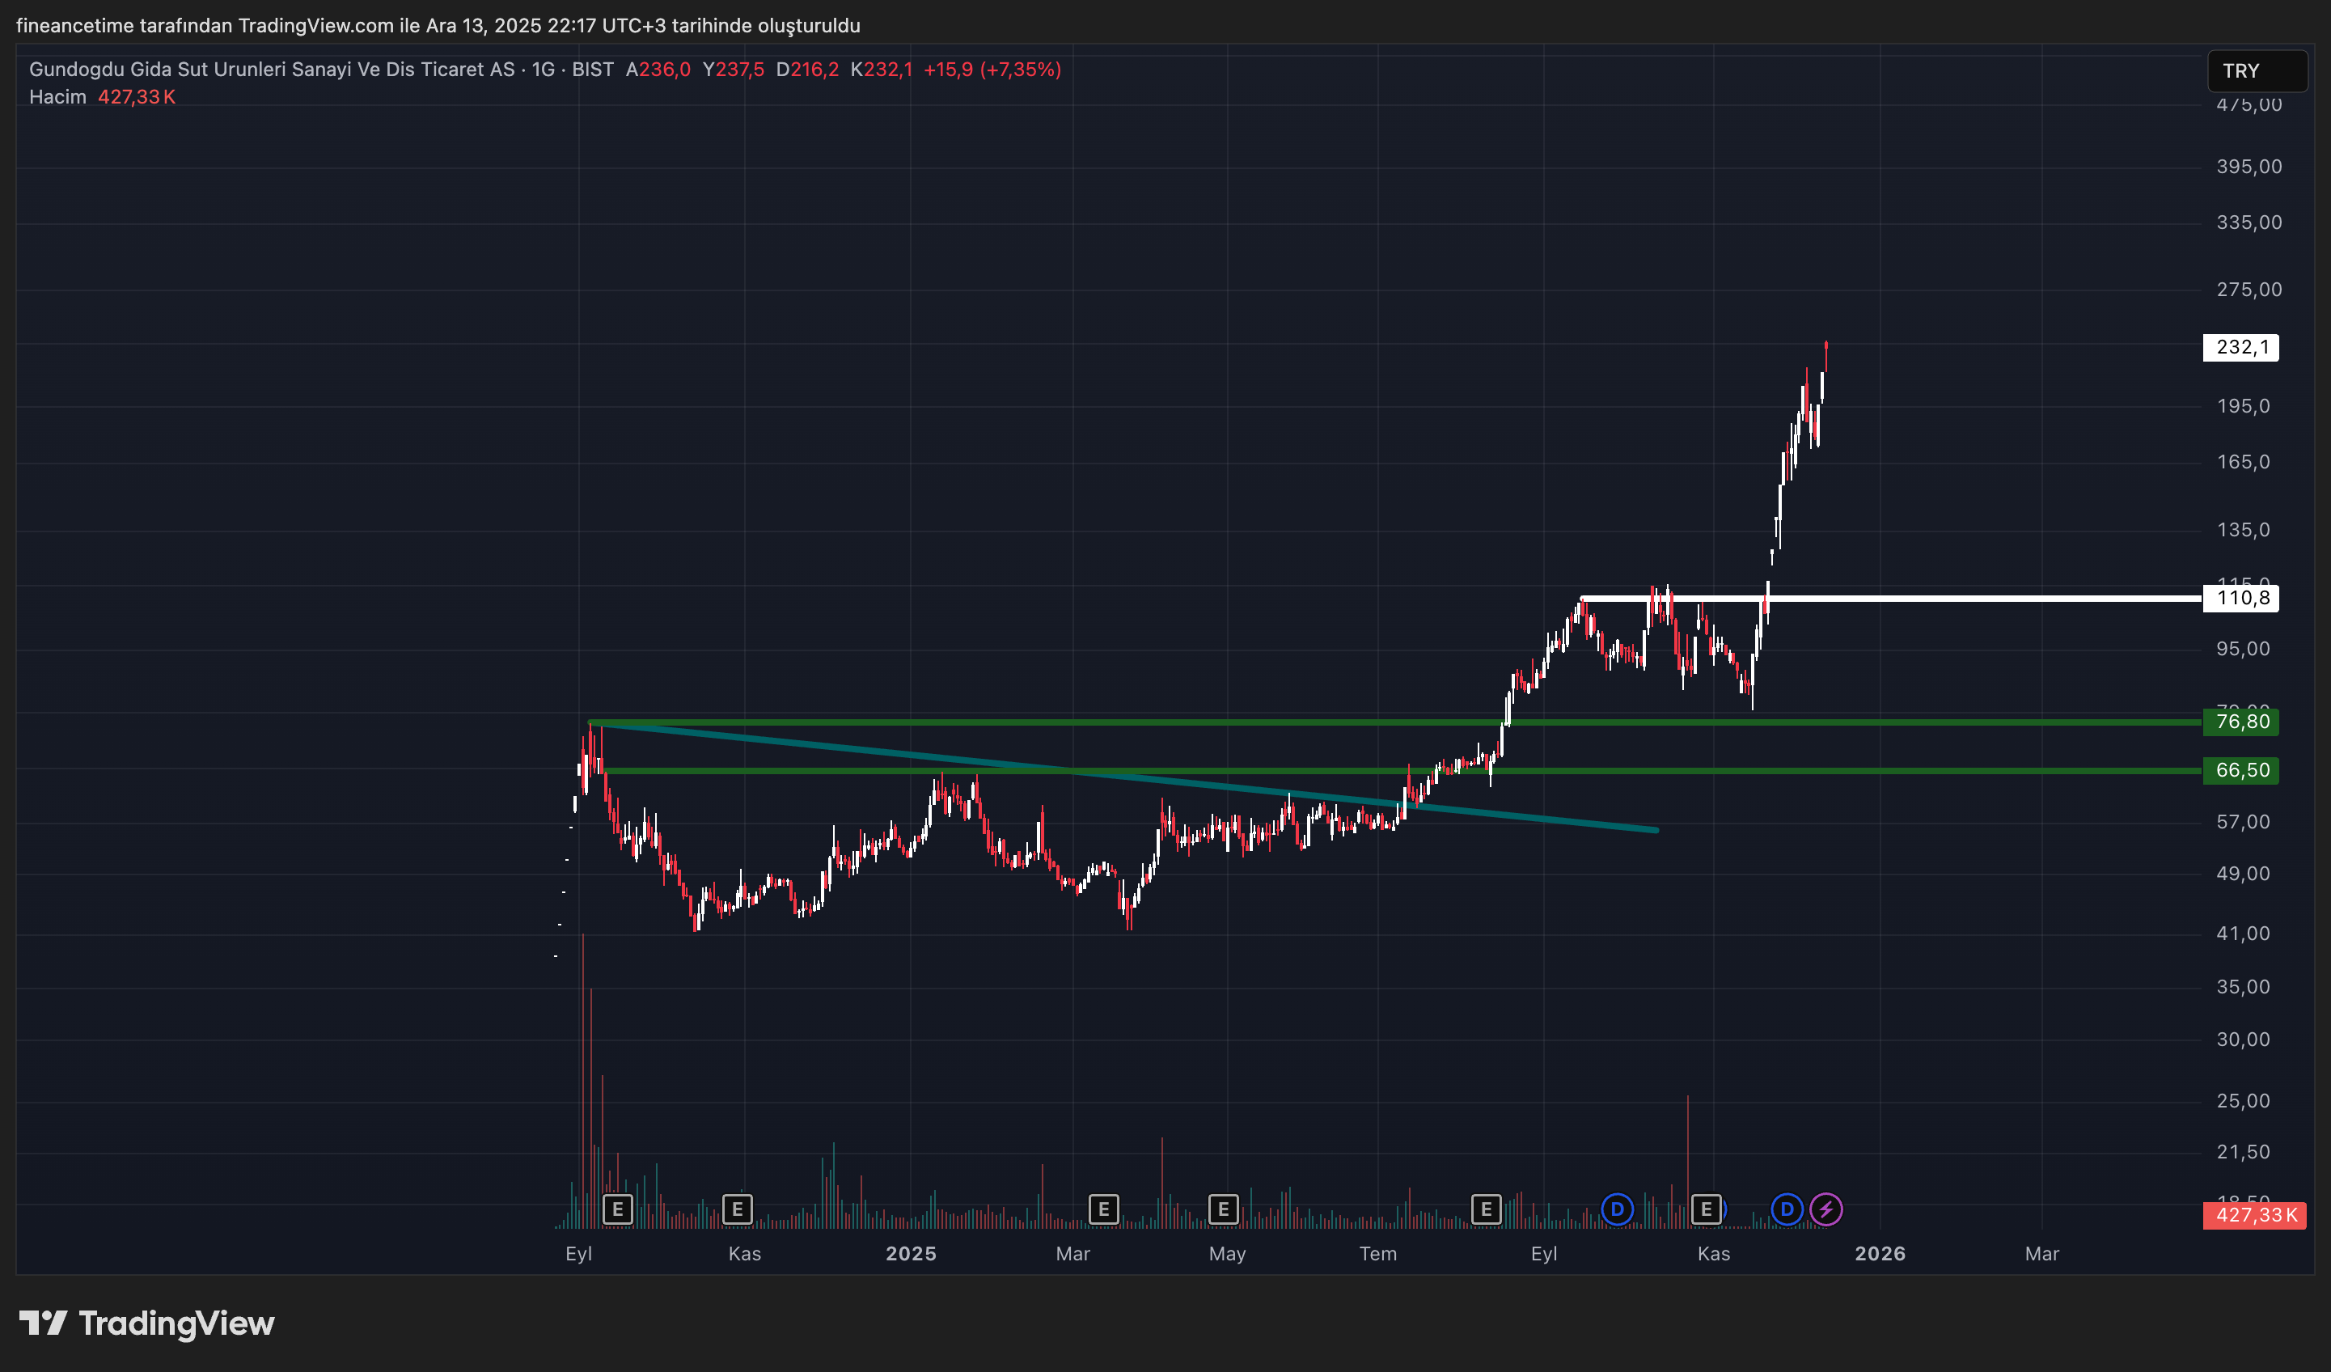Click the TradingView logo at bottom left

(148, 1323)
